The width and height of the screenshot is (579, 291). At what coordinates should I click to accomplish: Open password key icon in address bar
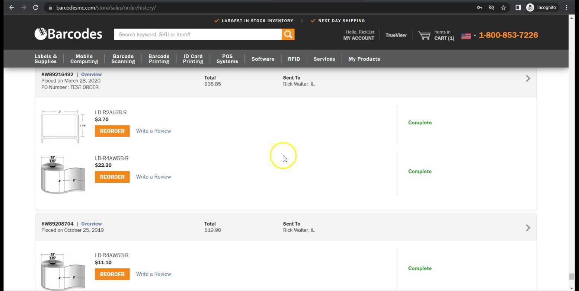[480, 7]
